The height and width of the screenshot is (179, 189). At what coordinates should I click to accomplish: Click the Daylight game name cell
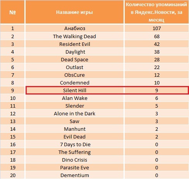tap(74, 52)
